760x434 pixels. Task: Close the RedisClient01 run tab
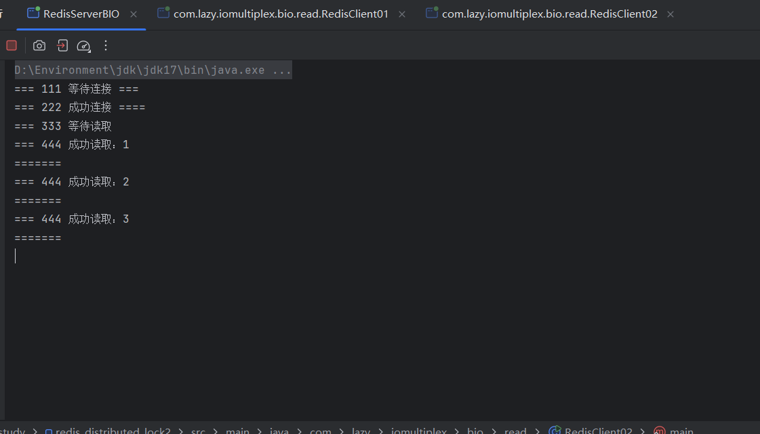402,14
